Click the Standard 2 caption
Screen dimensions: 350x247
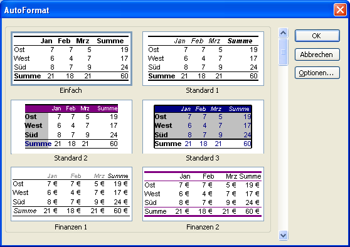pyautogui.click(x=71, y=158)
